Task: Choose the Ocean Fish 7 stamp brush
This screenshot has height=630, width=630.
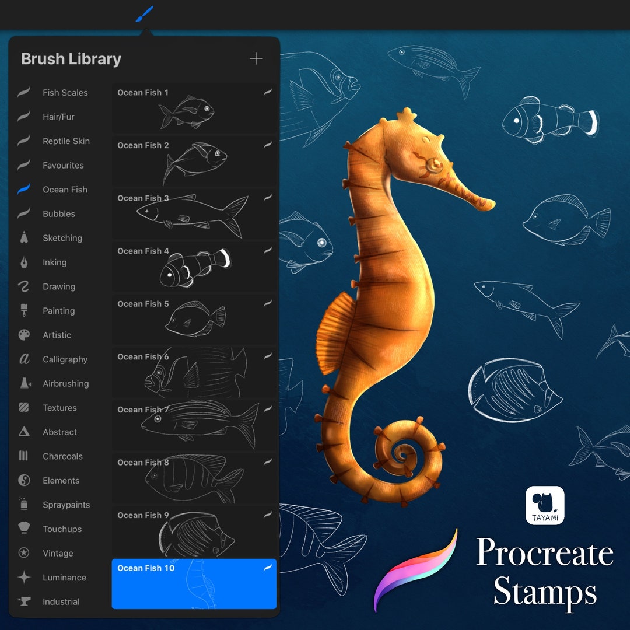Action: point(192,425)
